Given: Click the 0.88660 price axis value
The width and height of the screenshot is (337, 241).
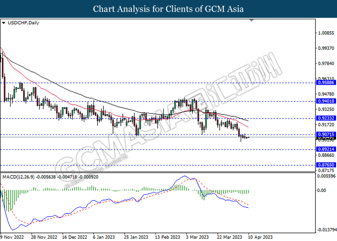Looking at the screenshot, I should point(326,155).
